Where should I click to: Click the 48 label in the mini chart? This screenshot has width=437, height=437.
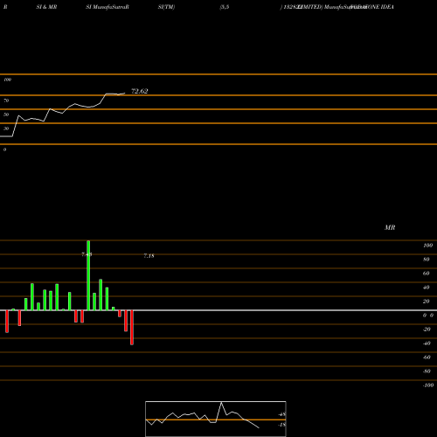tap(282, 414)
